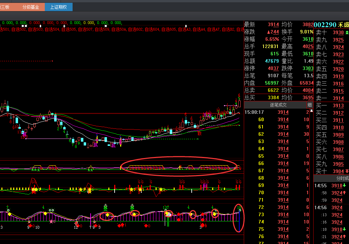Viewport: 349px width, 244px height.
Task: Click the 总手 value 122831
Action: (x=270, y=46)
